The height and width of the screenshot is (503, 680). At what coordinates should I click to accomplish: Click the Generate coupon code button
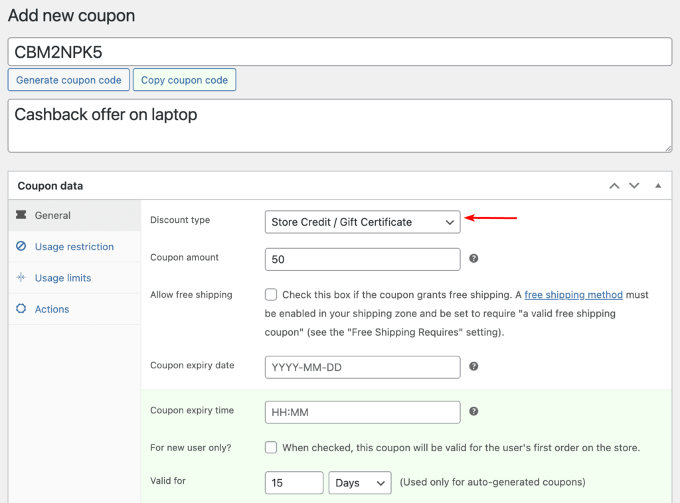(68, 80)
